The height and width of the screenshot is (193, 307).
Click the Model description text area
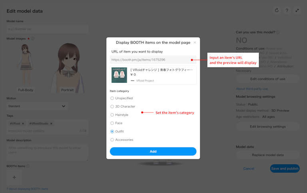(47, 152)
